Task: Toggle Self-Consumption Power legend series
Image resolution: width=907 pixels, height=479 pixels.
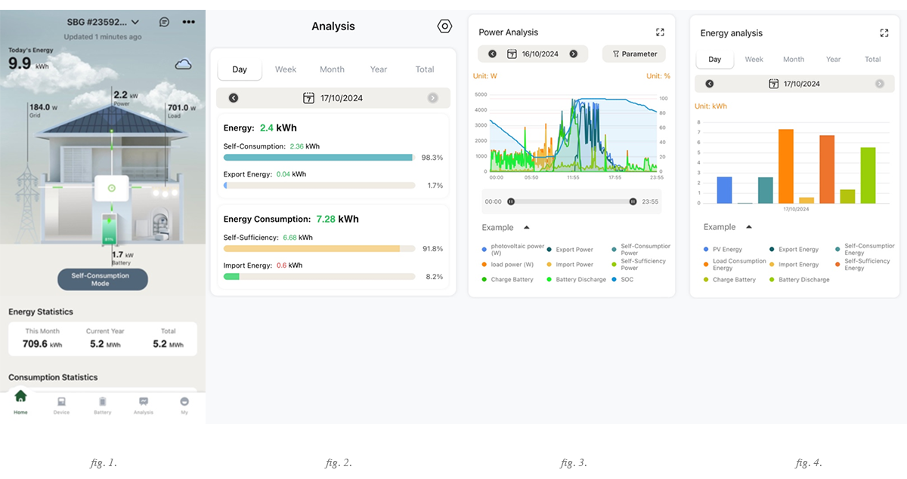Action: (x=640, y=250)
